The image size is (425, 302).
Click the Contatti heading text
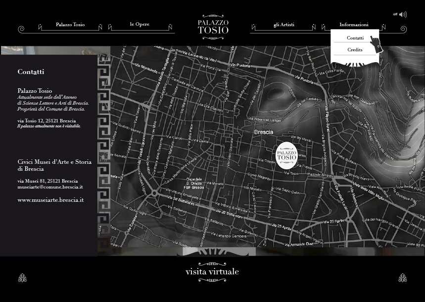pyautogui.click(x=31, y=72)
